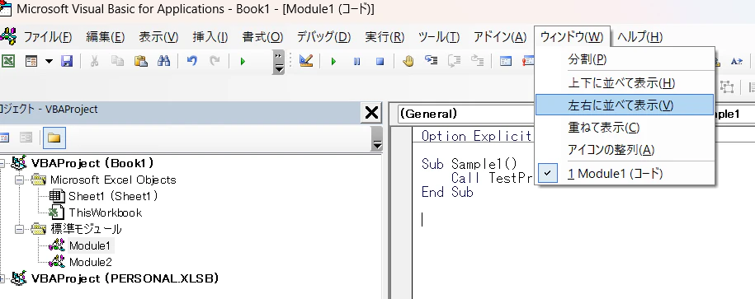Click the Step Into debug icon
This screenshot has height=299, width=755.
[431, 61]
